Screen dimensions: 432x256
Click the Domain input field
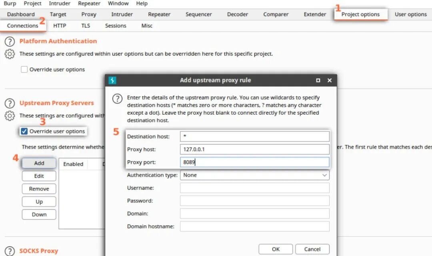254,214
